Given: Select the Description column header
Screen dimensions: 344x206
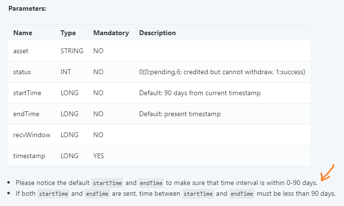Looking at the screenshot, I should coord(158,33).
